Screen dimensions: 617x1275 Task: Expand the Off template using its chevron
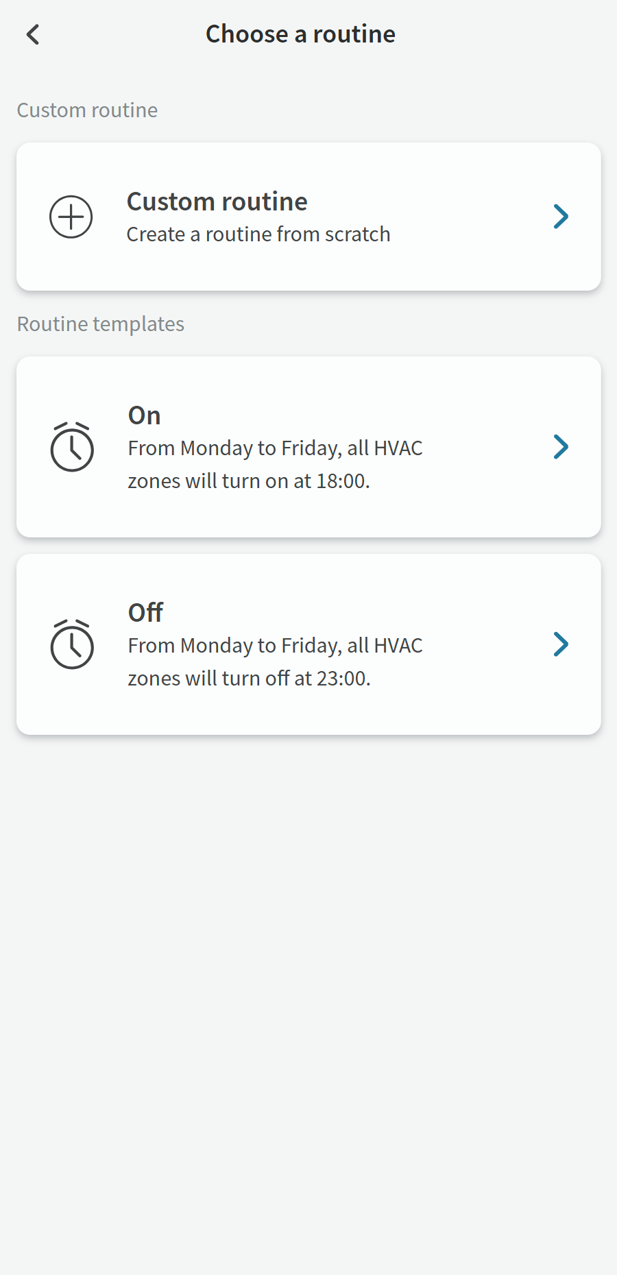[561, 644]
